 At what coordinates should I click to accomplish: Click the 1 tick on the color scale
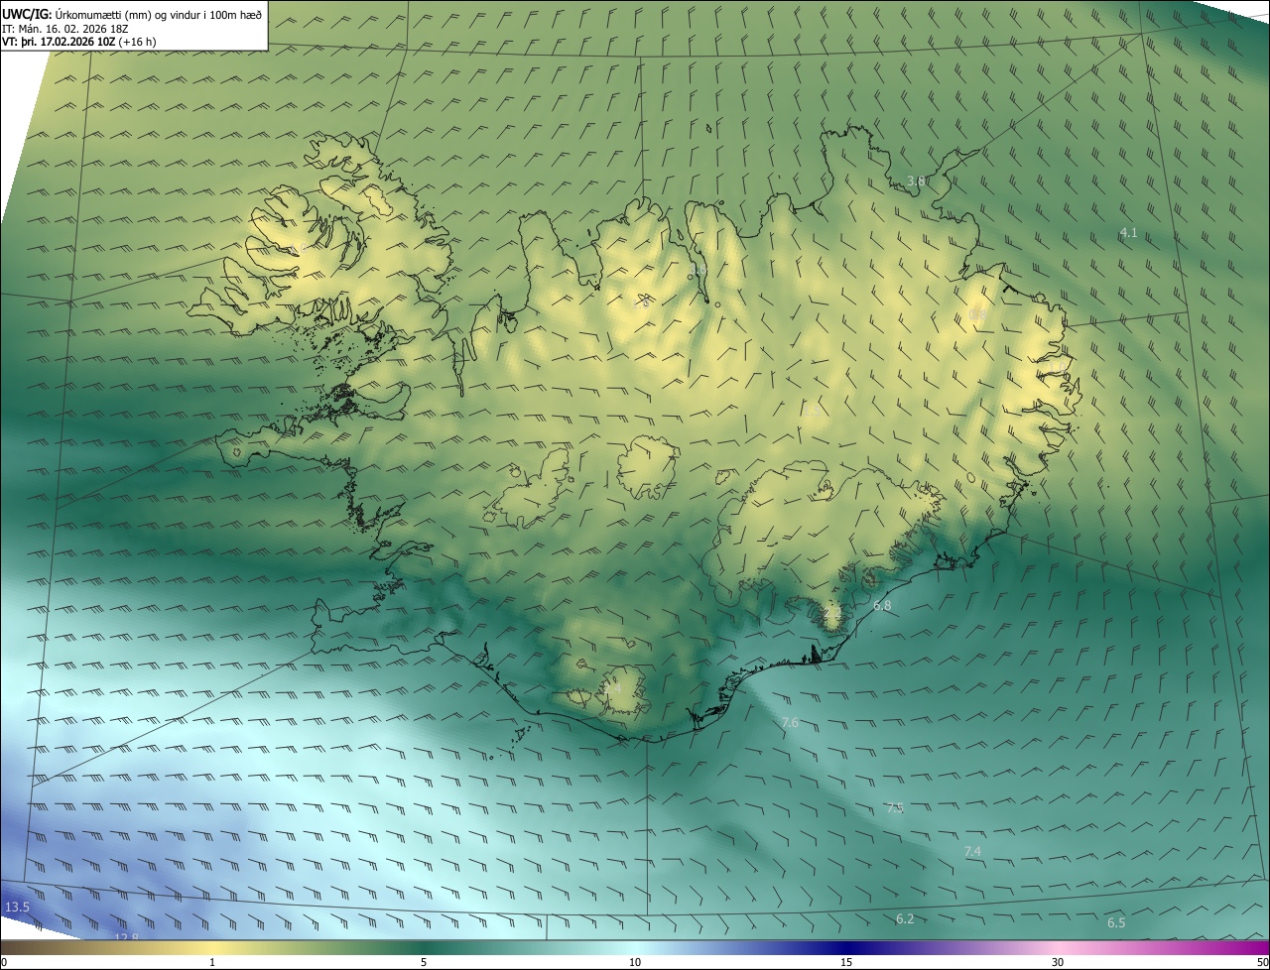click(212, 962)
